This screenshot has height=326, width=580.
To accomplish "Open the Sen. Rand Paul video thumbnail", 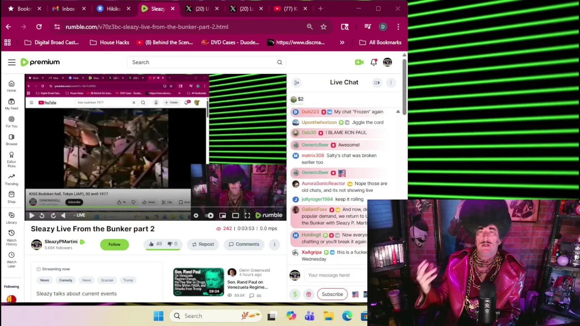I will click(x=198, y=282).
